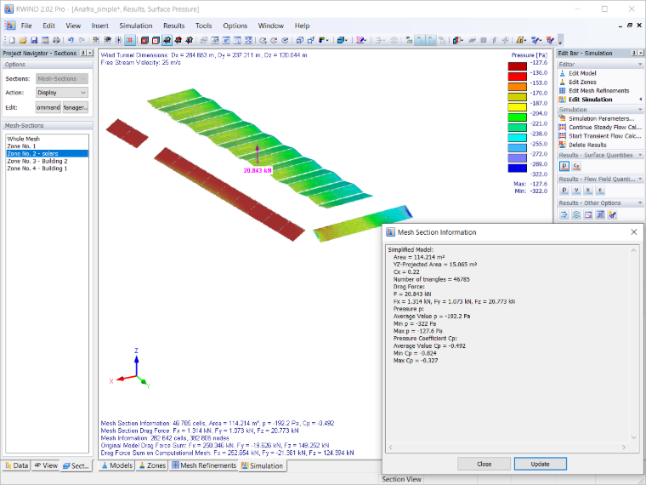Click the pencil drawing tool dropdown icon
Screen dimensions: 646x485
(x=362, y=40)
